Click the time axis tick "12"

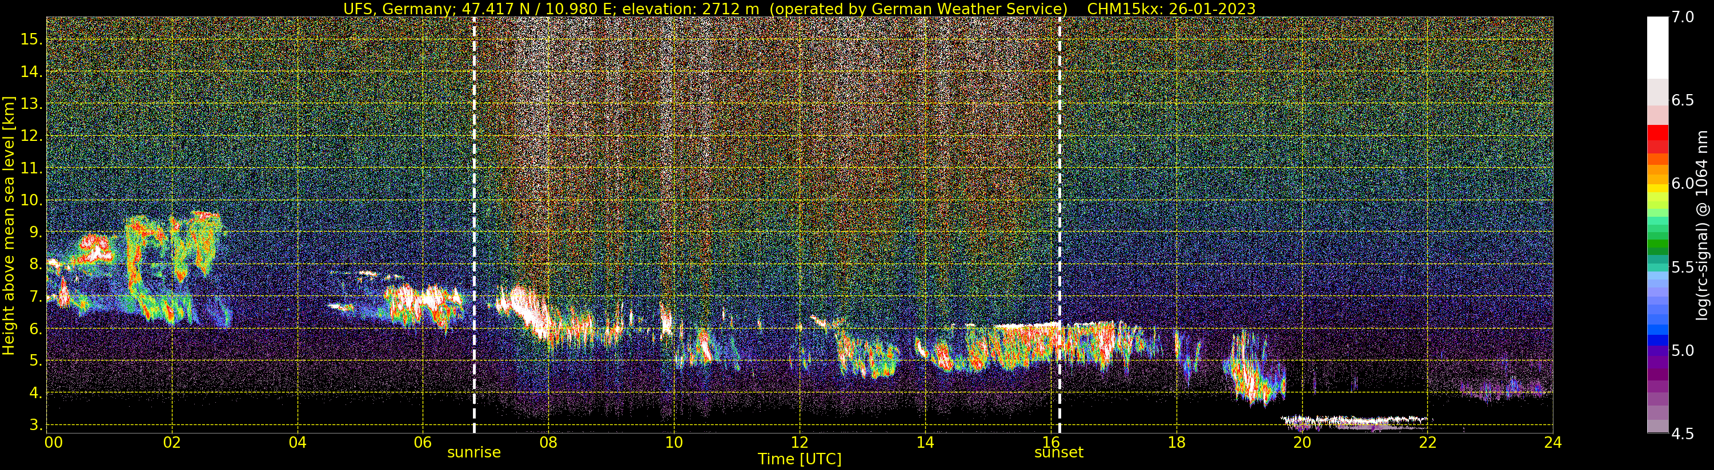[x=800, y=443]
